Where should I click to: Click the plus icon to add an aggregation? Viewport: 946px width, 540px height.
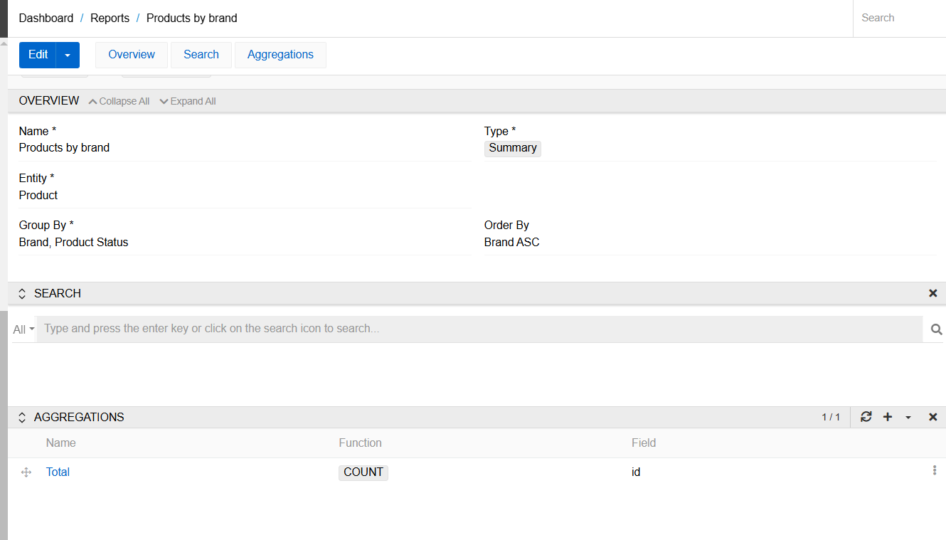click(x=888, y=417)
